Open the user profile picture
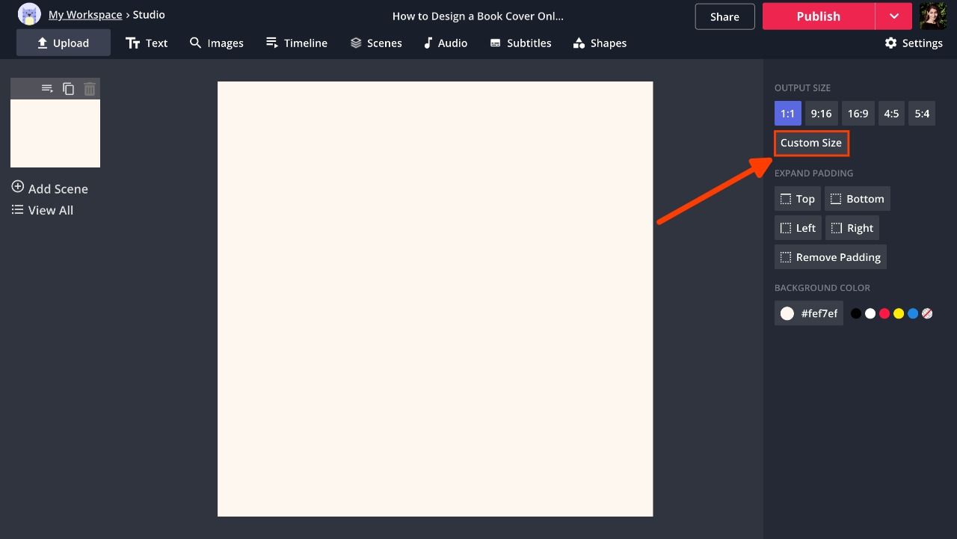 click(933, 16)
